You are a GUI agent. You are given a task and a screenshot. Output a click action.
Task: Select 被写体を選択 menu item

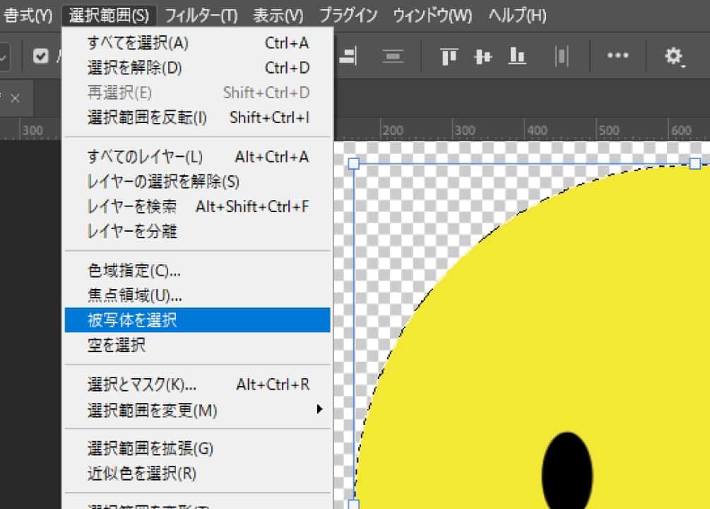click(x=197, y=320)
